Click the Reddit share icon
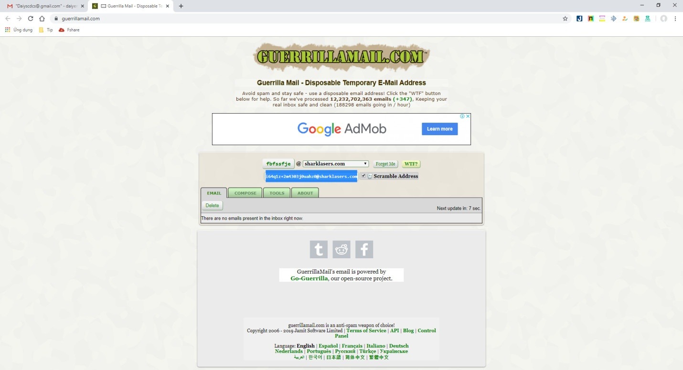Viewport: 683px width, 370px height. click(341, 249)
